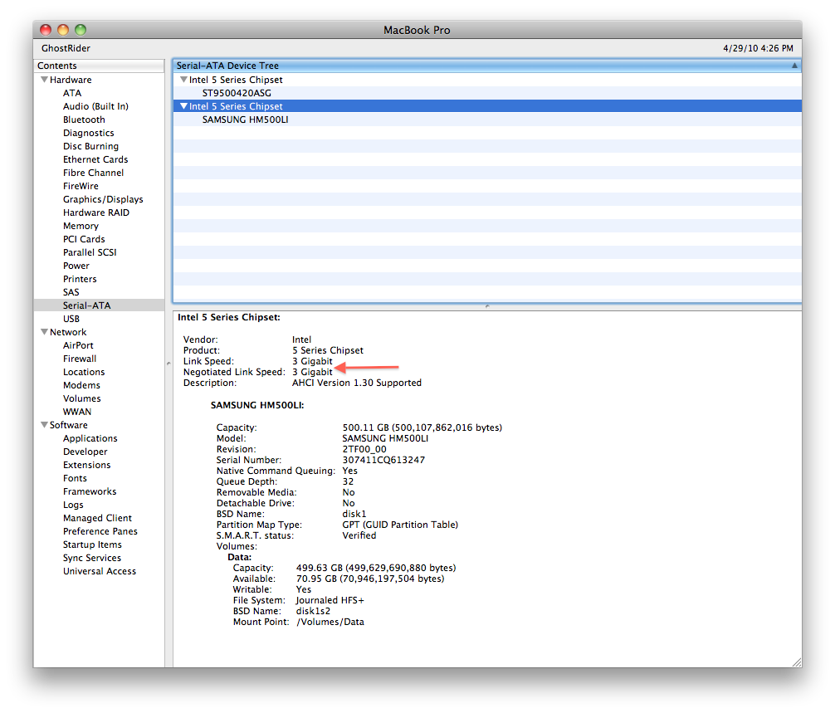Open Sync Services entry
Viewport: 835px width, 713px height.
click(x=92, y=558)
